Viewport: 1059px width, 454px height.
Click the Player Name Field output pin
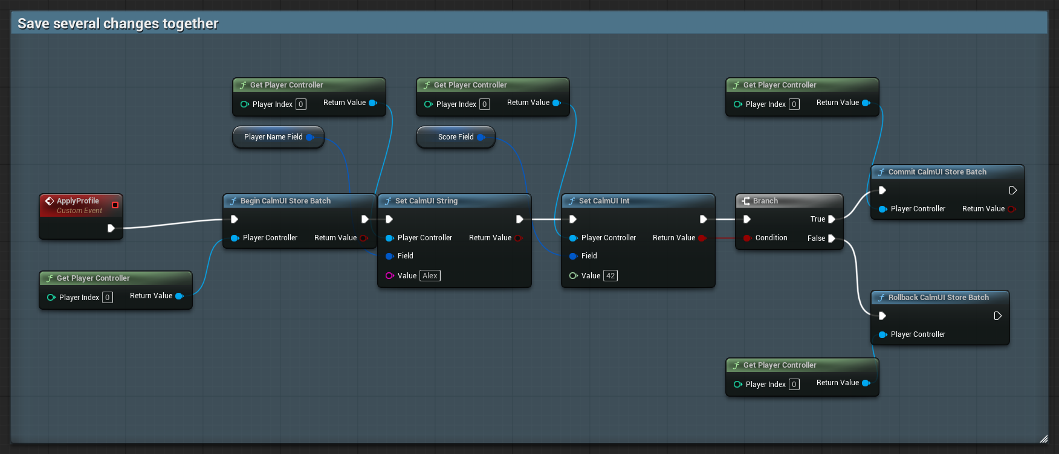[x=310, y=137]
